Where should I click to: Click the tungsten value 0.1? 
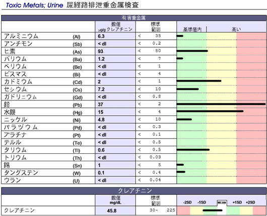(x=101, y=173)
